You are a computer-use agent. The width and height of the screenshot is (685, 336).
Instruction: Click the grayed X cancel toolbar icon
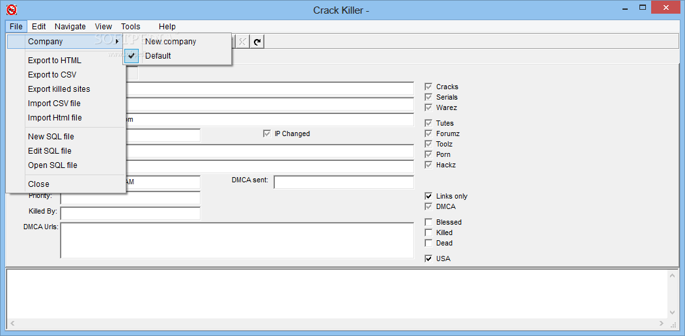(242, 42)
